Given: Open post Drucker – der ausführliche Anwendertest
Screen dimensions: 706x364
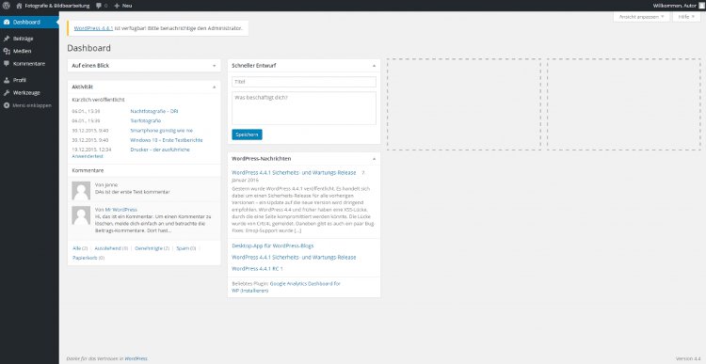Looking at the screenshot, I should point(160,150).
